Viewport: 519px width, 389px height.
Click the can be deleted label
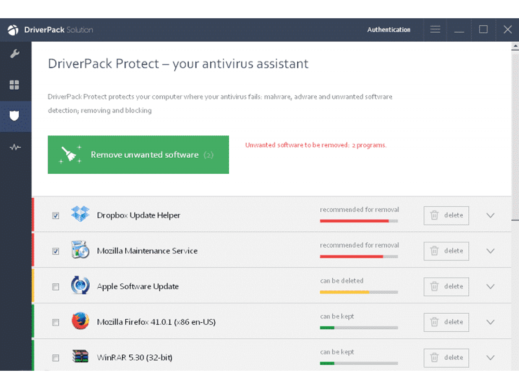pos(341,280)
